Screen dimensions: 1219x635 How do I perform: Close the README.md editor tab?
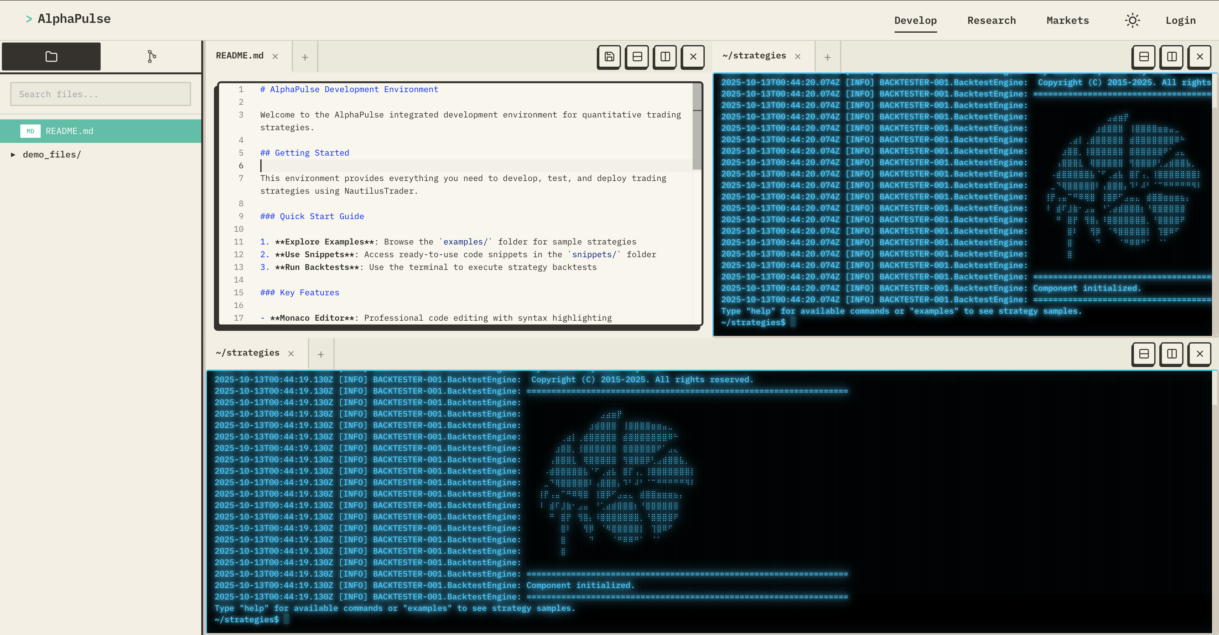click(x=275, y=56)
